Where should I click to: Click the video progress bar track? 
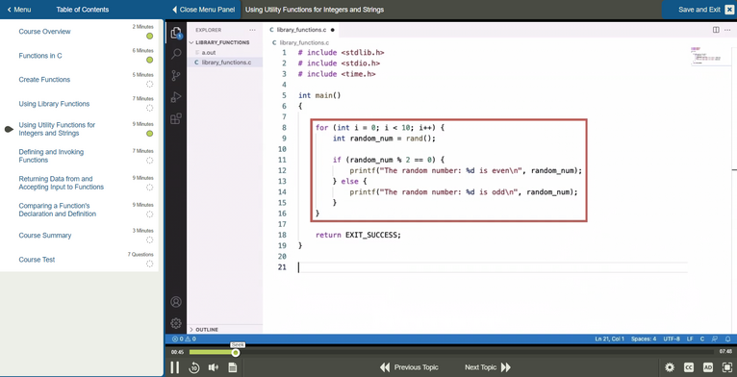click(451, 352)
